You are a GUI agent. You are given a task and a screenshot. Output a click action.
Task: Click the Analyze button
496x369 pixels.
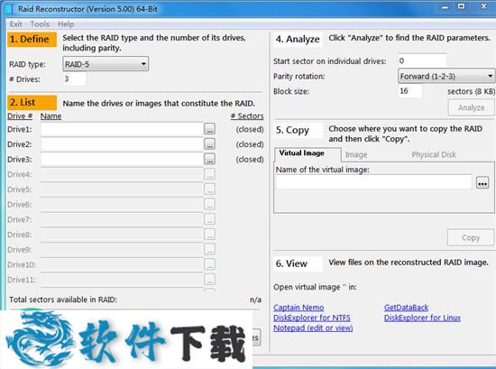(x=471, y=107)
